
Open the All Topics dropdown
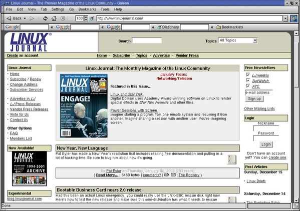click(238, 40)
